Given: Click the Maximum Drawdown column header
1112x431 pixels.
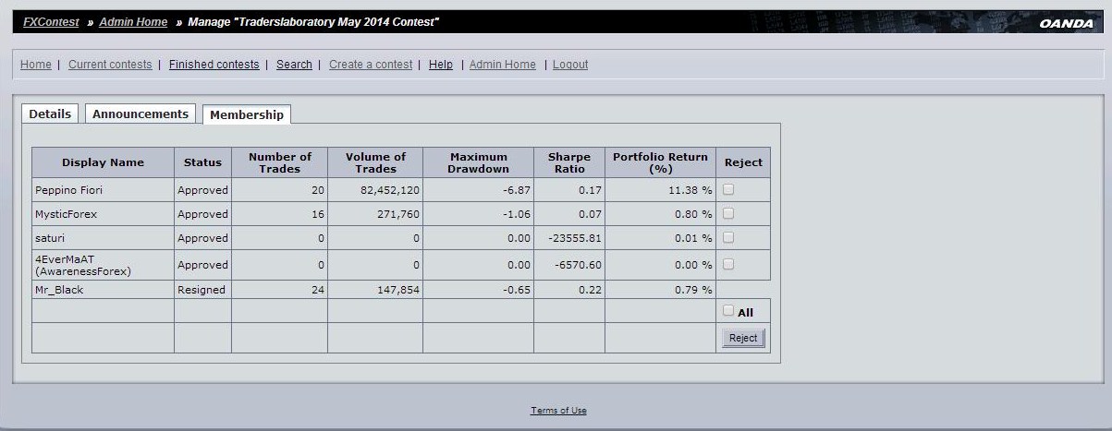Looking at the screenshot, I should tap(478, 162).
